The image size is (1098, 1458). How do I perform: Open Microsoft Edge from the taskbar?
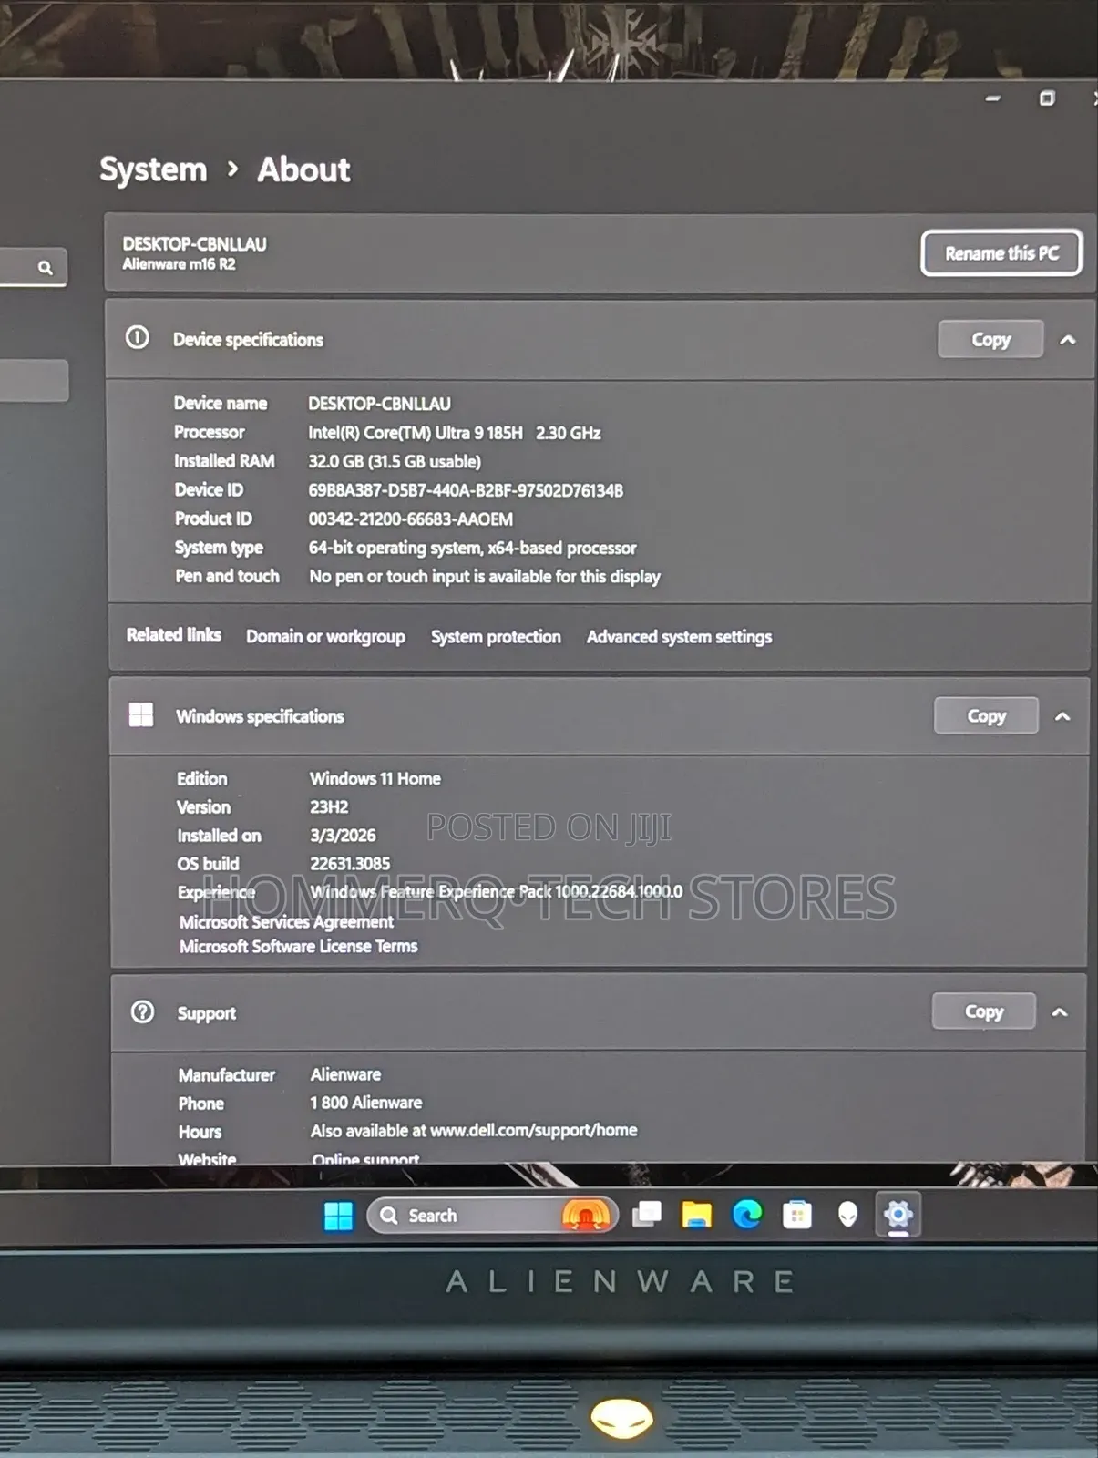[x=747, y=1215]
